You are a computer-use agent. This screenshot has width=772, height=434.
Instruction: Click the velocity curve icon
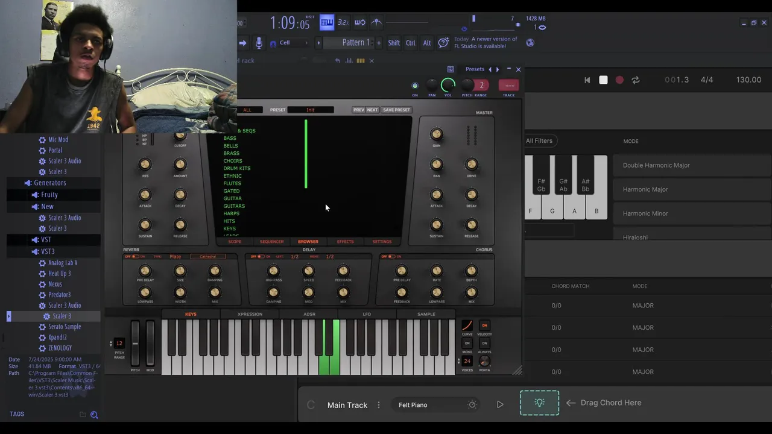(467, 325)
